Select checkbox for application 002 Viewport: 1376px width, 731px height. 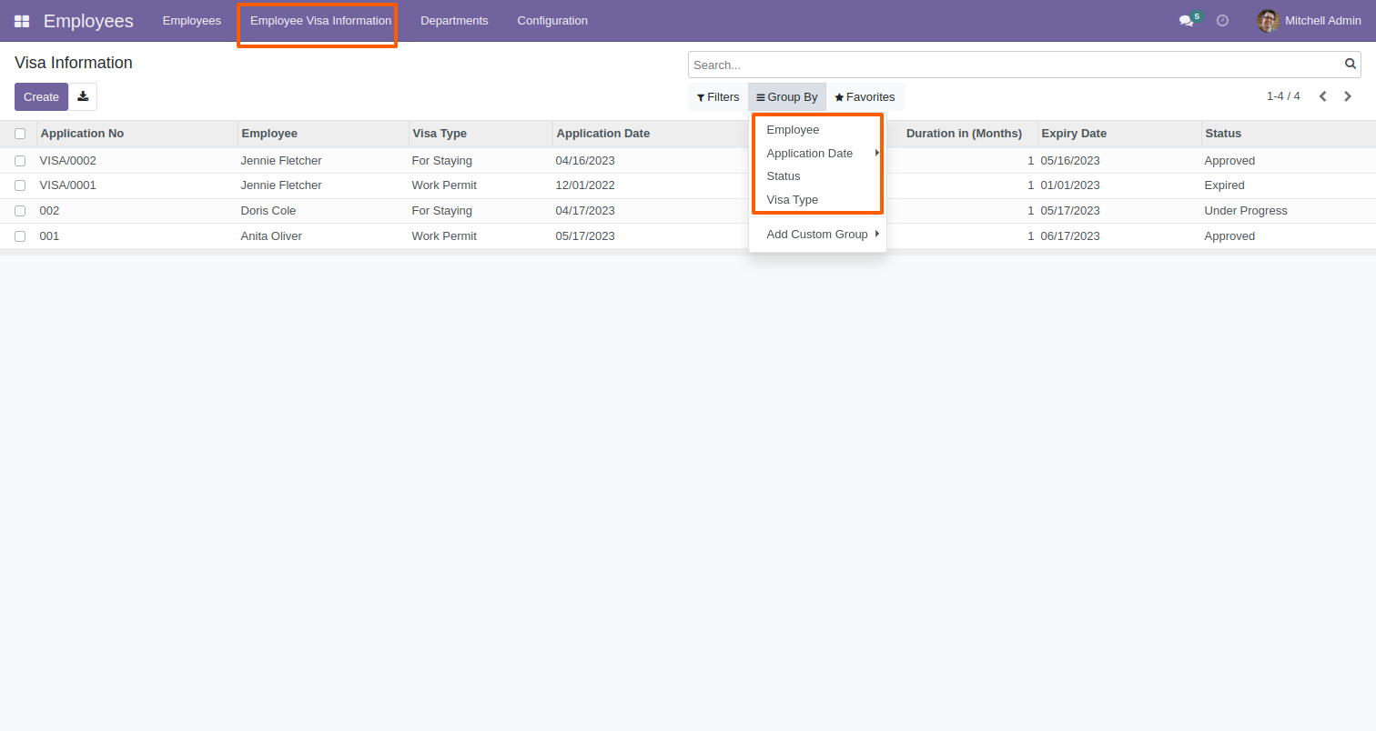20,211
